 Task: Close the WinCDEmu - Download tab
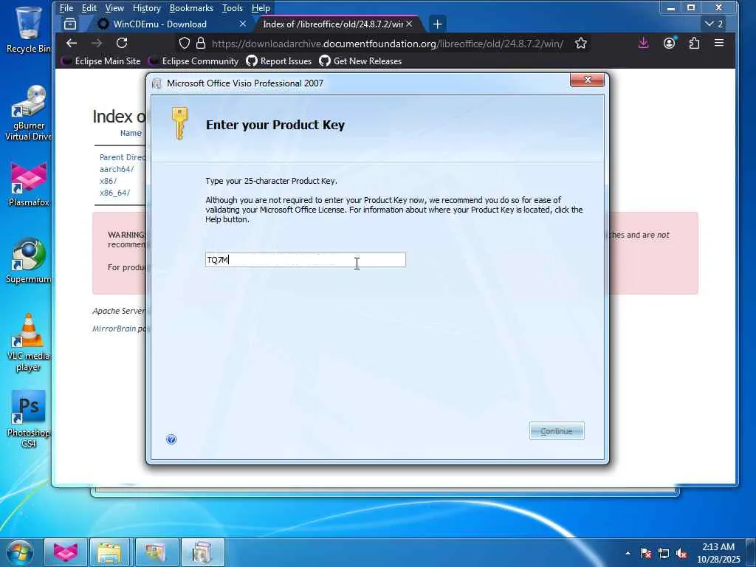click(x=242, y=24)
